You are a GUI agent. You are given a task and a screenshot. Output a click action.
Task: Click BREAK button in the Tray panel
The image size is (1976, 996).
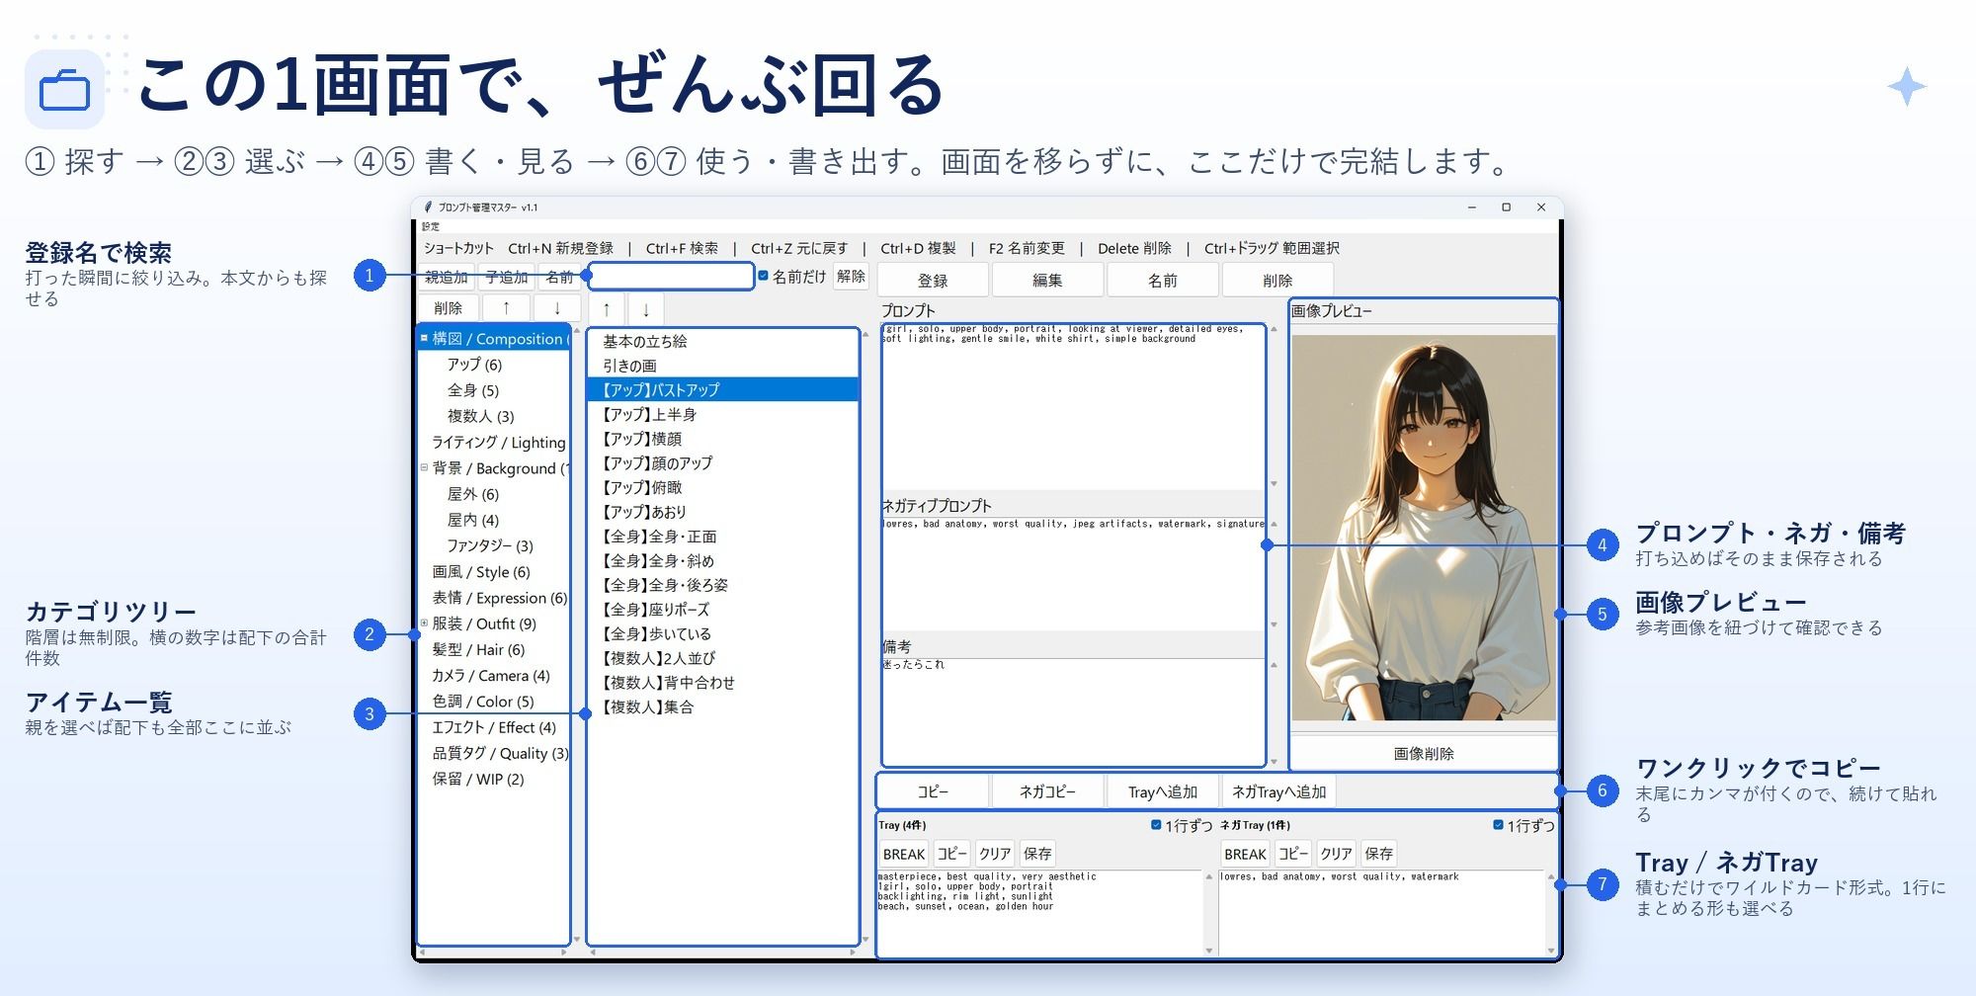click(x=904, y=854)
